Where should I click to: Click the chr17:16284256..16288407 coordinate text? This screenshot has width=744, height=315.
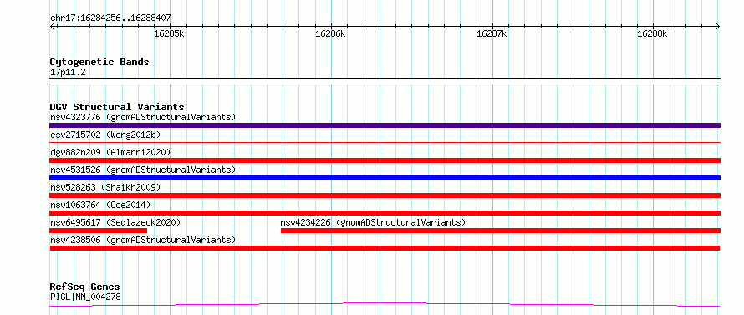[x=110, y=18]
